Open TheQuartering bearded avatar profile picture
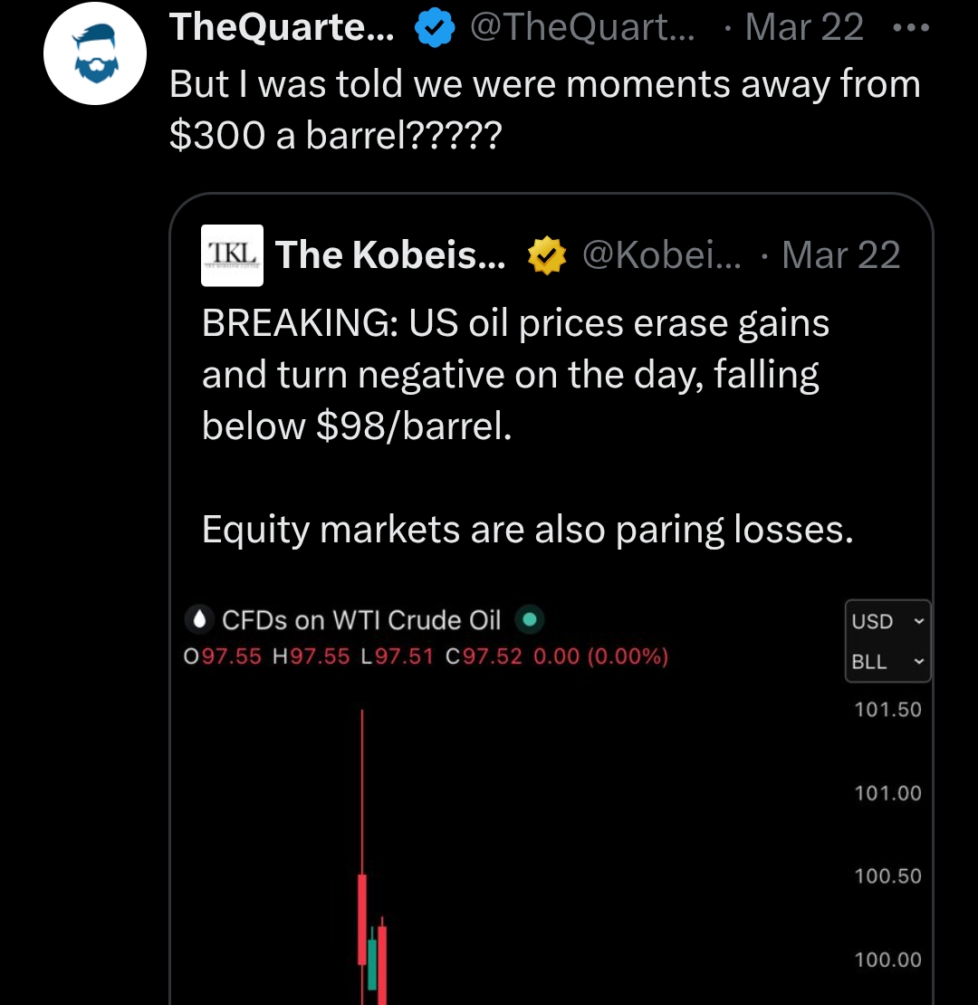Screen dimensions: 978x1005 95,53
